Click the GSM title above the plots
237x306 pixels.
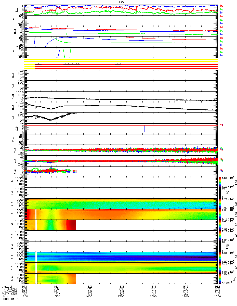121,2
